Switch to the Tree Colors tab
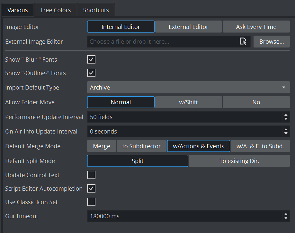The width and height of the screenshot is (295, 233). (x=55, y=10)
